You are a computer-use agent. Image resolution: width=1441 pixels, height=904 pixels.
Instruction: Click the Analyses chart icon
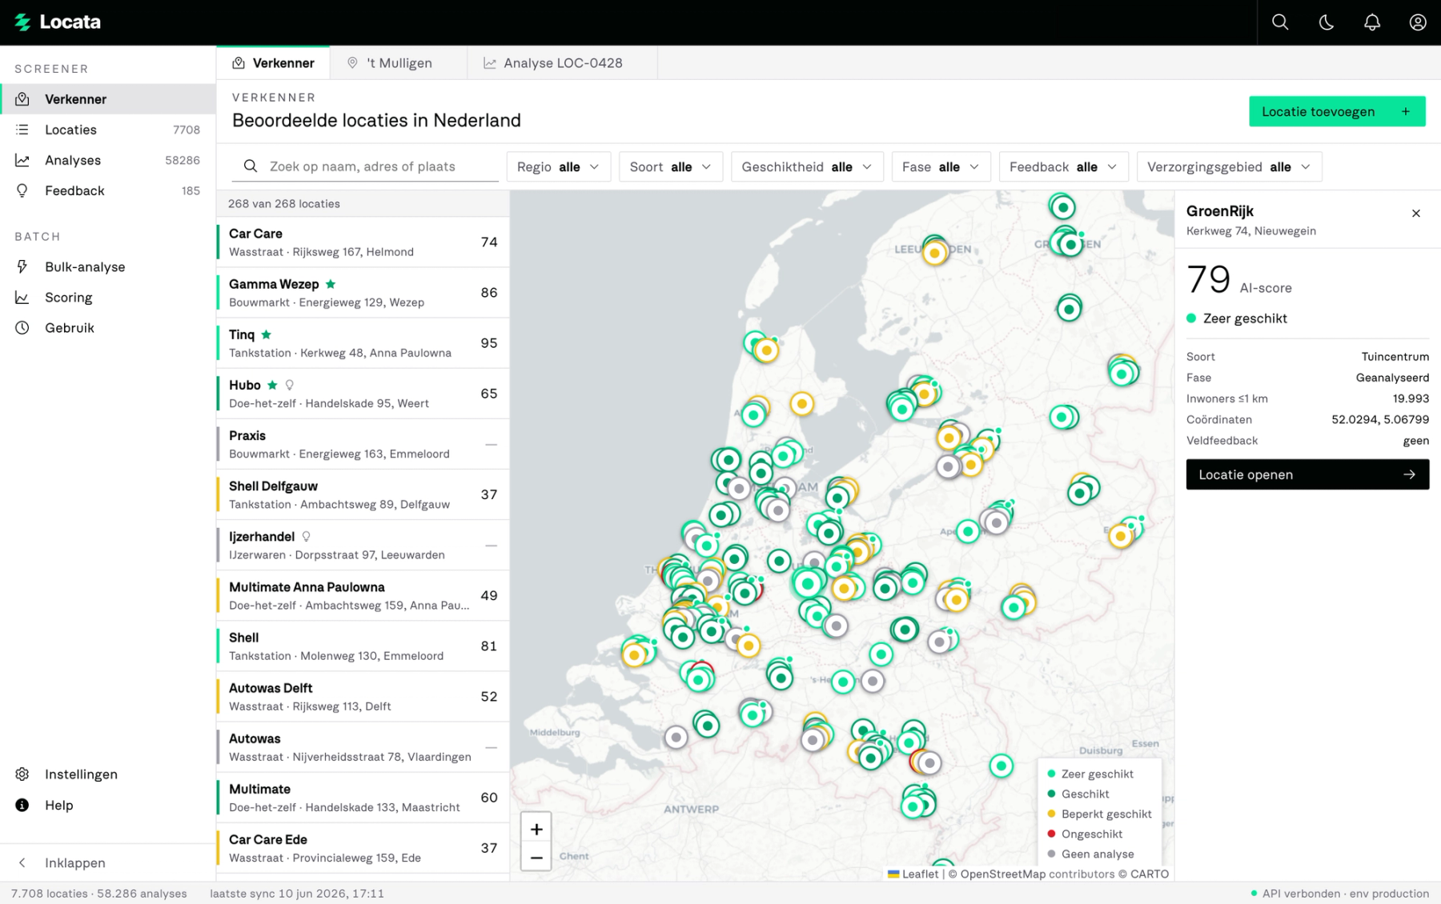pyautogui.click(x=22, y=160)
